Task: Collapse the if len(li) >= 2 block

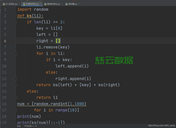Action: (15, 22)
